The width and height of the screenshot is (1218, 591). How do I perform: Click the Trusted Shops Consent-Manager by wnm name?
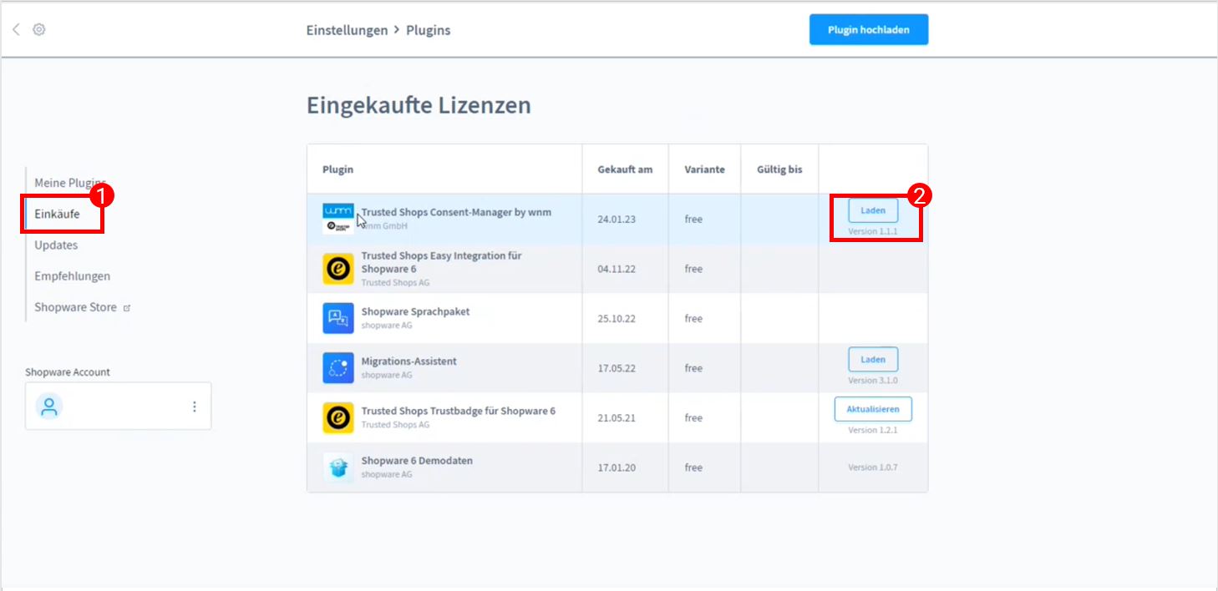coord(456,212)
